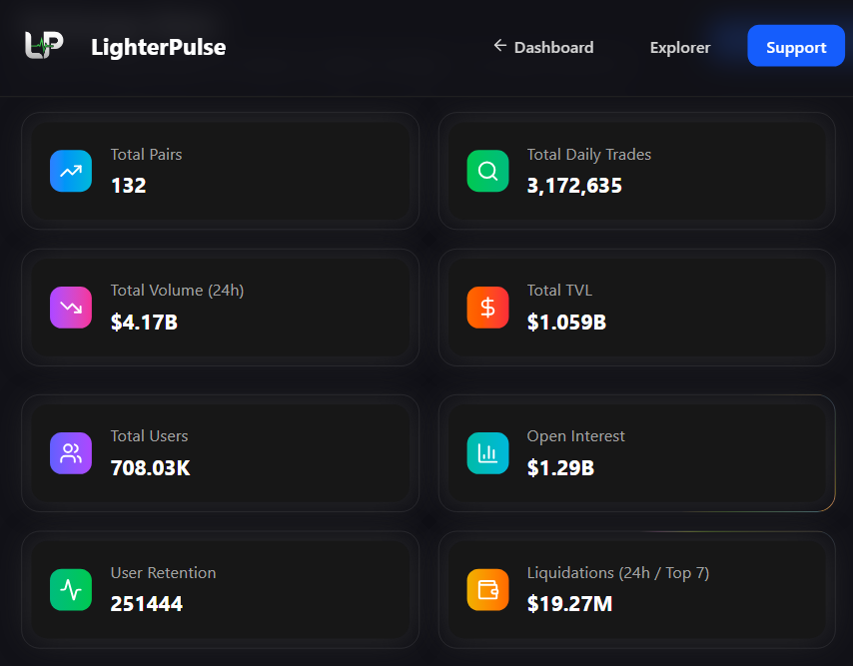Click the Total Volume trending-down icon

click(71, 308)
